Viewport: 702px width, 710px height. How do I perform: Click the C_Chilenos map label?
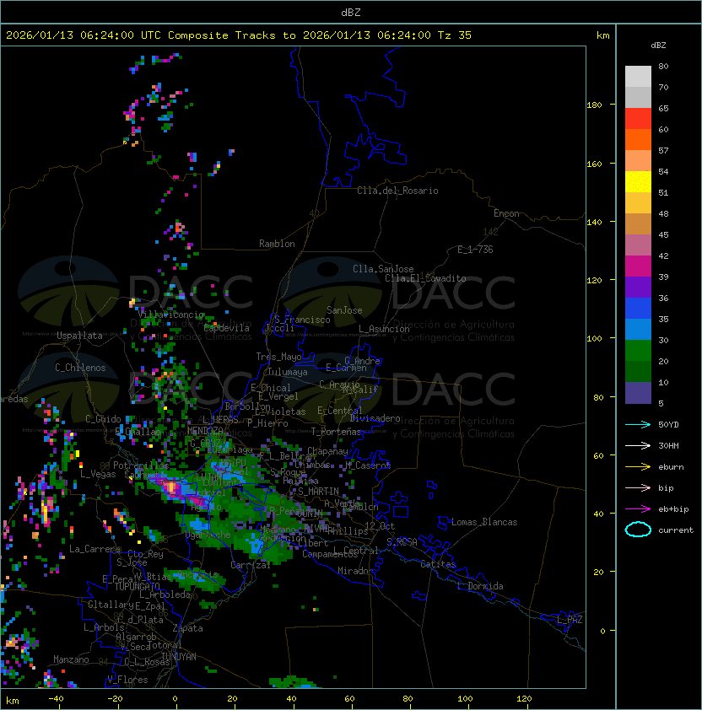click(x=80, y=368)
